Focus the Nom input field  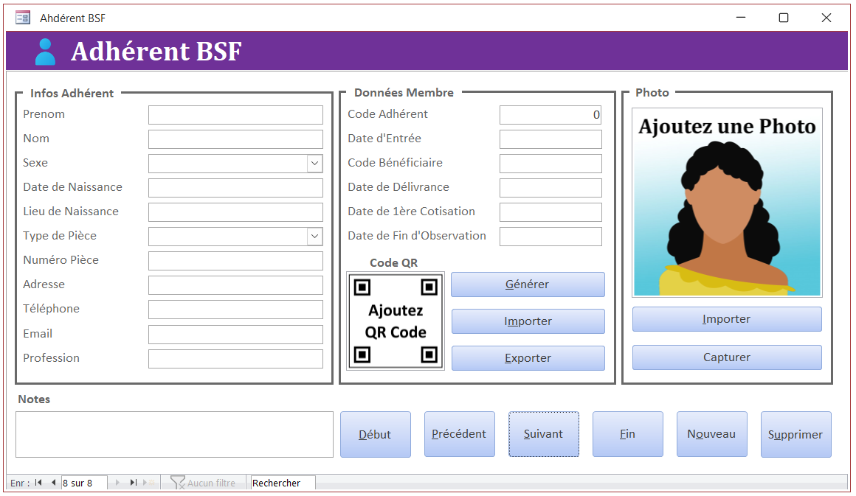(x=235, y=139)
